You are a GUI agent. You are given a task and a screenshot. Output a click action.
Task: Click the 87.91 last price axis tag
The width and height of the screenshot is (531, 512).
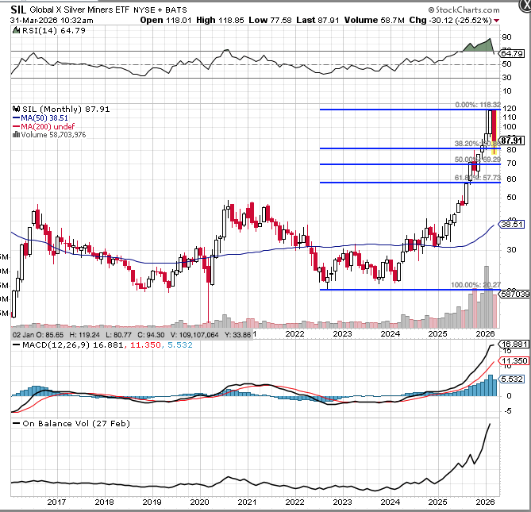pyautogui.click(x=512, y=141)
